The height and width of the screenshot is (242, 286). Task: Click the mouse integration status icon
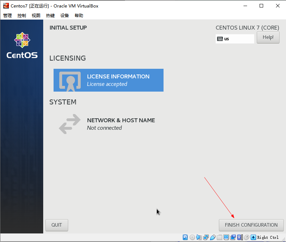(246, 237)
